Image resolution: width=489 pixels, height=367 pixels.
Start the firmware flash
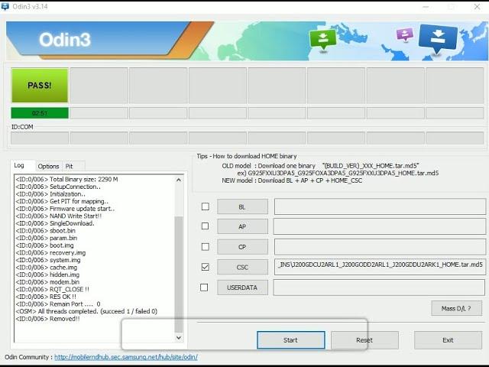290,339
